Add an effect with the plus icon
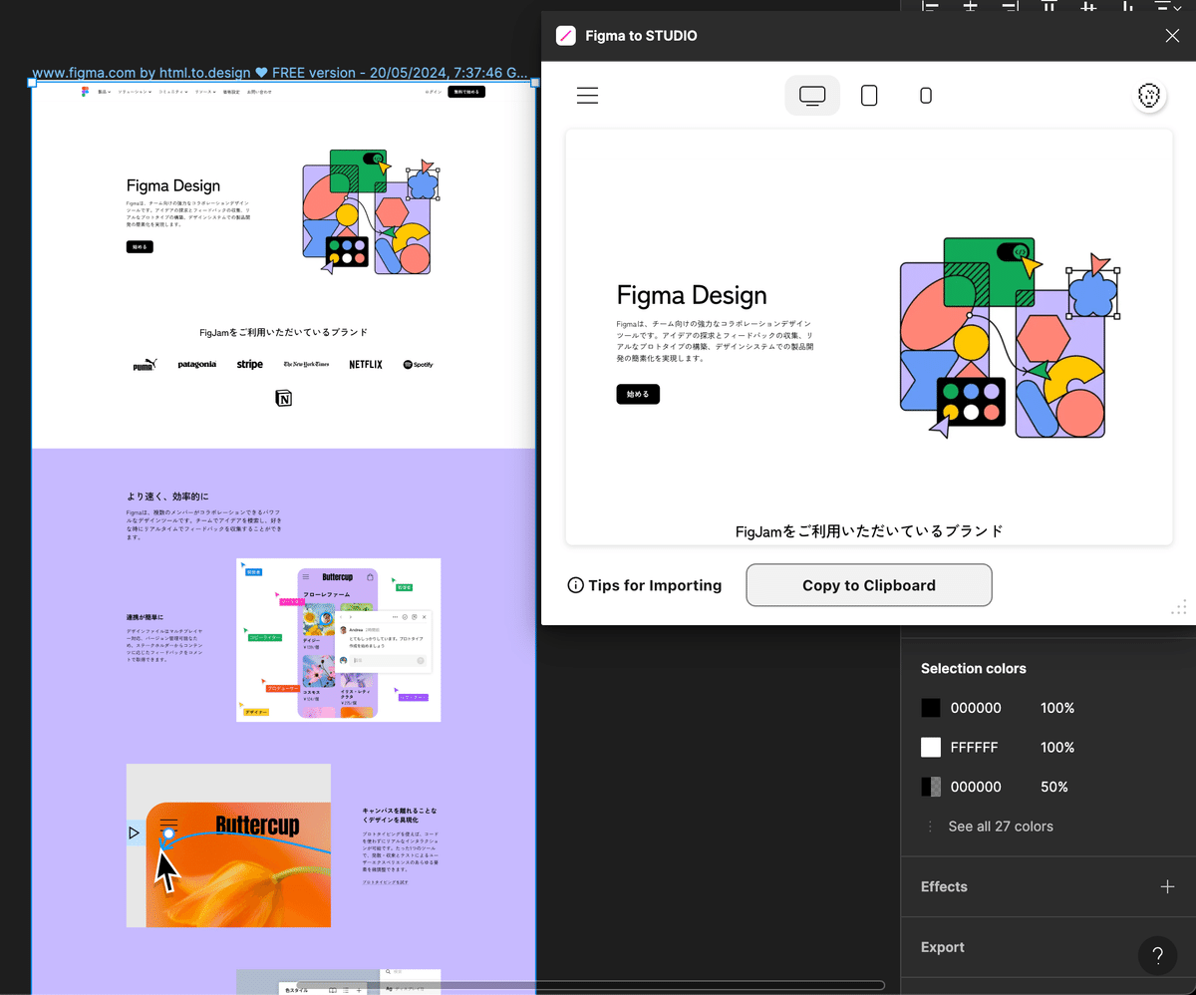 click(1167, 886)
